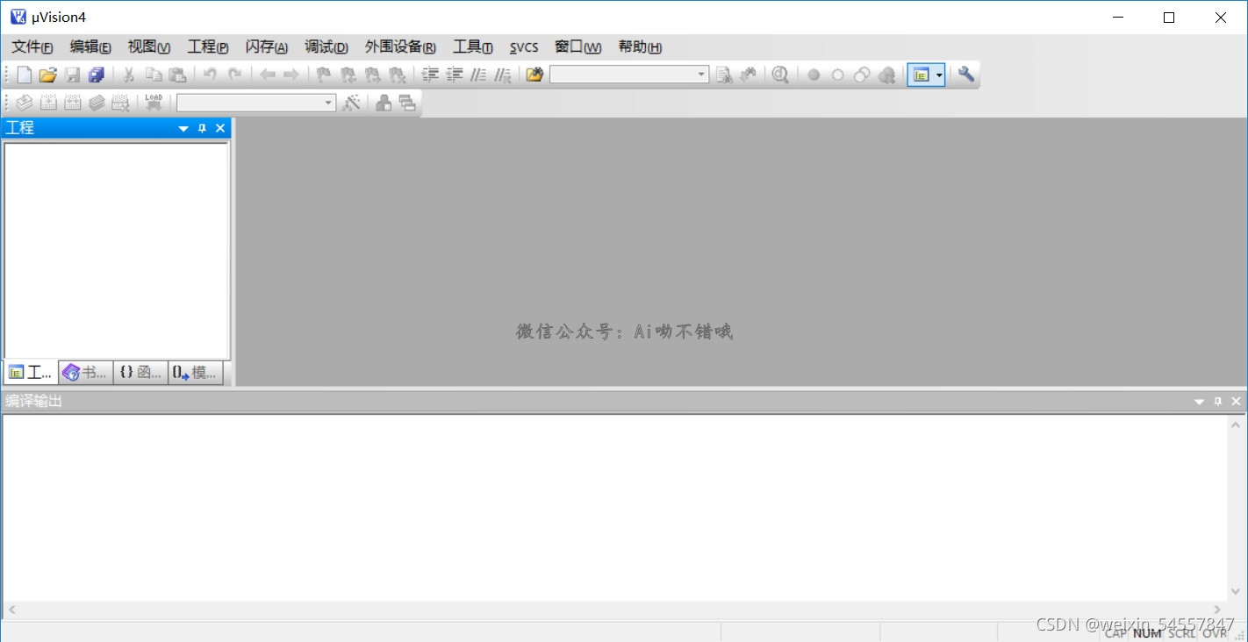Viewport: 1248px width, 642px height.
Task: Open the 调试 menu
Action: [x=326, y=47]
